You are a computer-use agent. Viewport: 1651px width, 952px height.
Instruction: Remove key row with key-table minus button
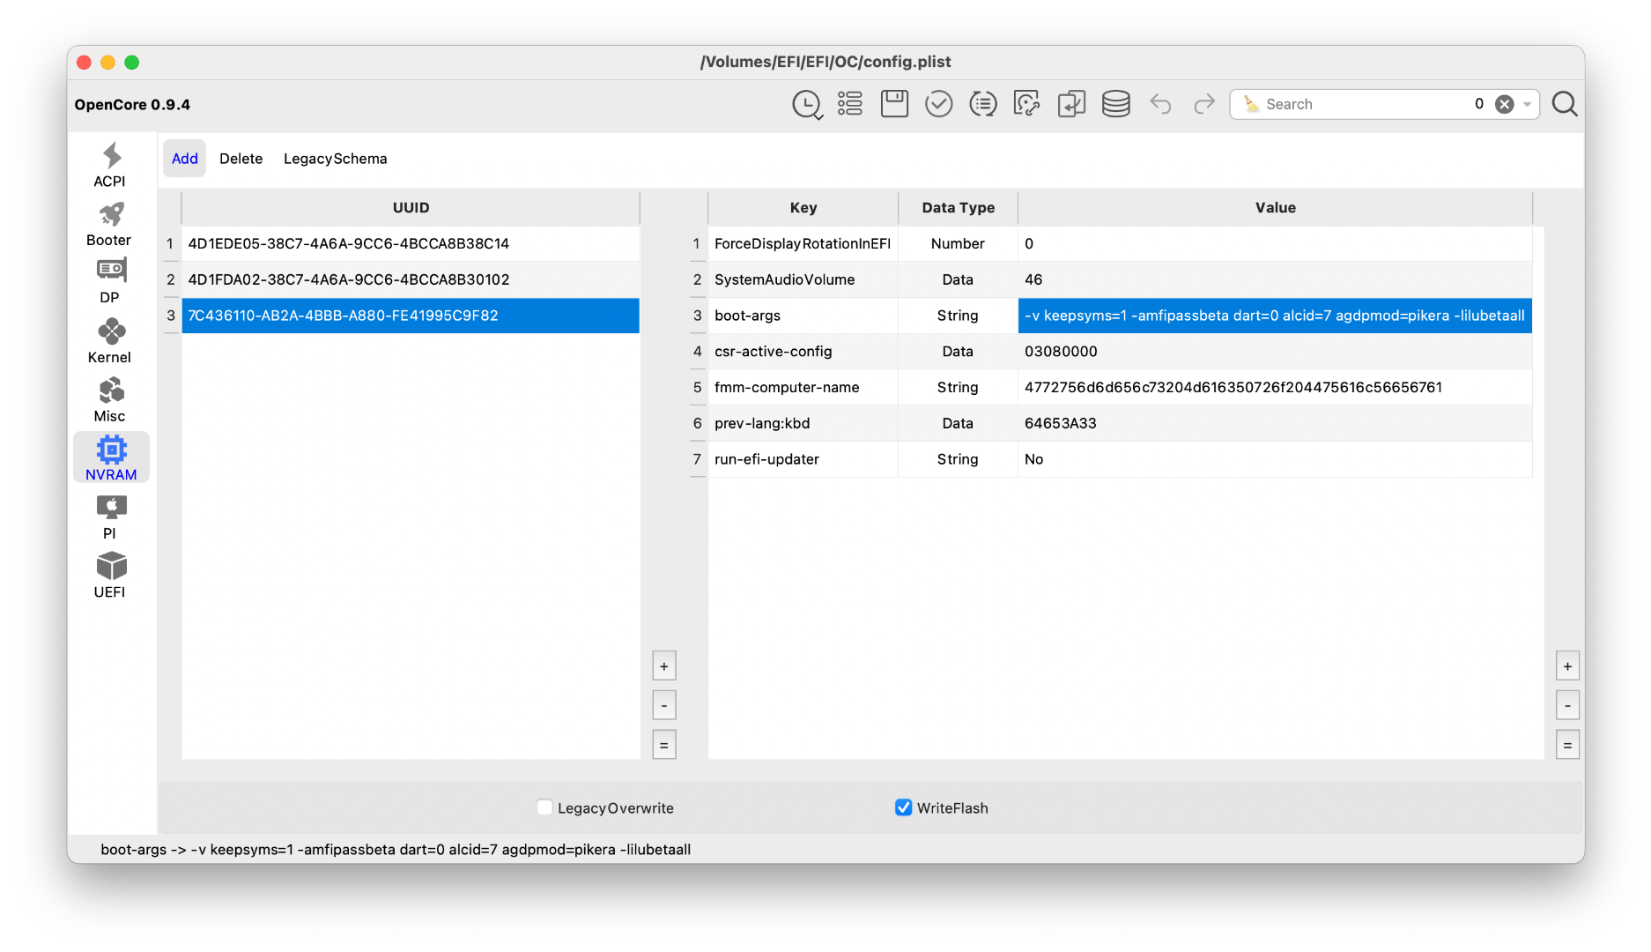click(x=1567, y=705)
